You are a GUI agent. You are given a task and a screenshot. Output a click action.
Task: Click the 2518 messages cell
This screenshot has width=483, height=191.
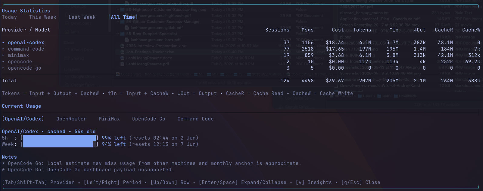coord(308,49)
